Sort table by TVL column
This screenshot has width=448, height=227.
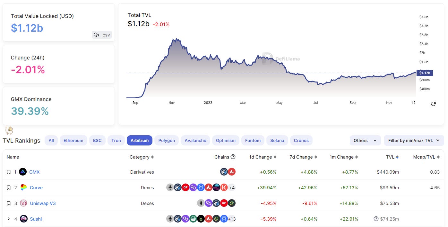[x=392, y=157]
